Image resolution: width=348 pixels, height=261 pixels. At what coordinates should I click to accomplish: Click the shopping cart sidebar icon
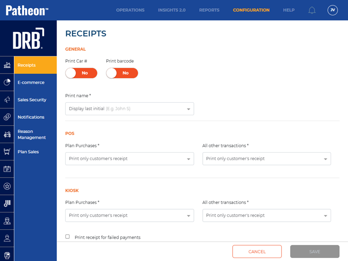(7, 152)
